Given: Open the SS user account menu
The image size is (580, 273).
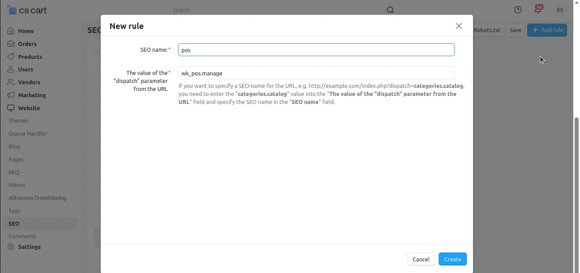Looking at the screenshot, I should (559, 10).
